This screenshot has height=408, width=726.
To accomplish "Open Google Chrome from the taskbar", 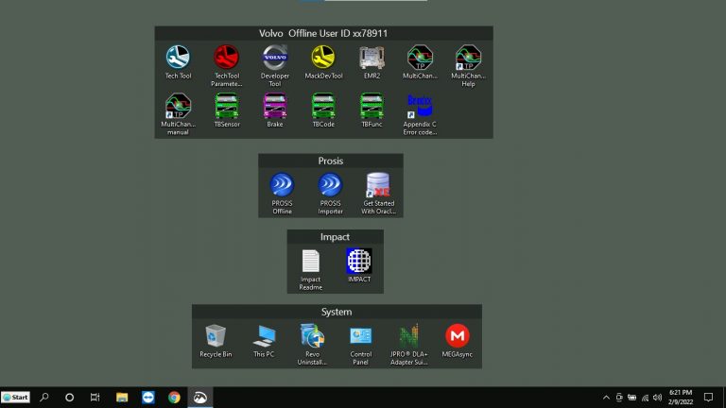I will point(174,398).
